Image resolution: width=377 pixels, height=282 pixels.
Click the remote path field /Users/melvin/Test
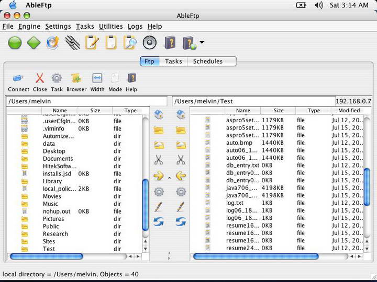click(x=253, y=101)
